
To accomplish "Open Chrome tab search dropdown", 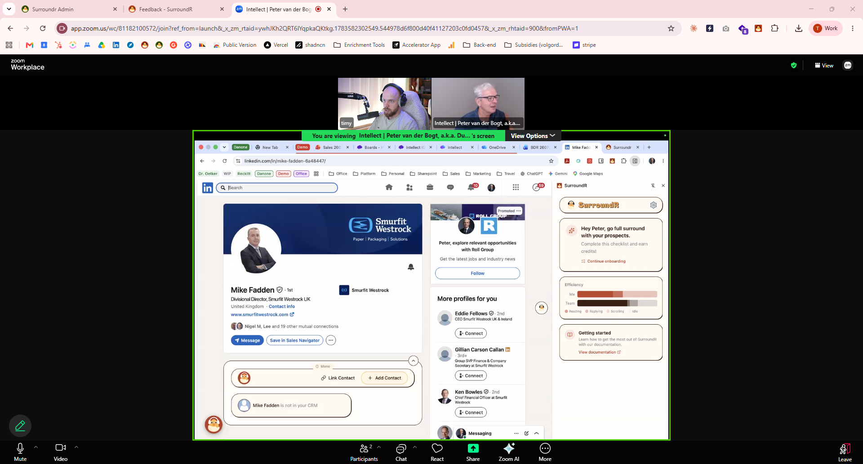I will click(x=9, y=9).
